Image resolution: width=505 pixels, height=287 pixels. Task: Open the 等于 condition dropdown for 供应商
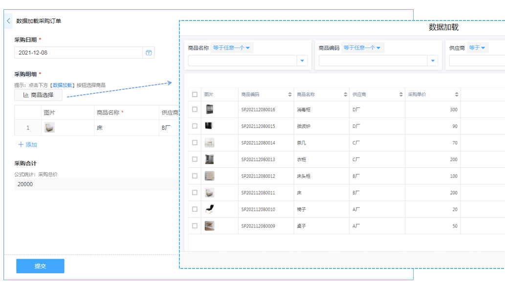[x=477, y=48]
